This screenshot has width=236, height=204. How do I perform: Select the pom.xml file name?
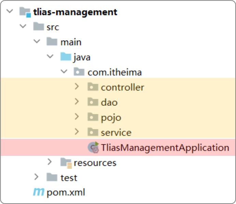click(x=65, y=192)
